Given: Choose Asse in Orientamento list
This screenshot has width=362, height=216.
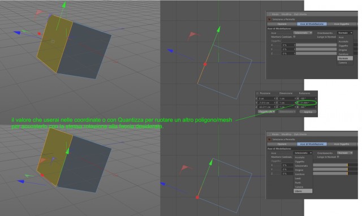Looking at the screenshot, I should (x=345, y=37).
